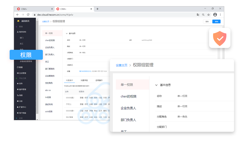This screenshot has height=142, width=246.
Task: Click the zoom magnifier icon in address bar
Action: 203,15
